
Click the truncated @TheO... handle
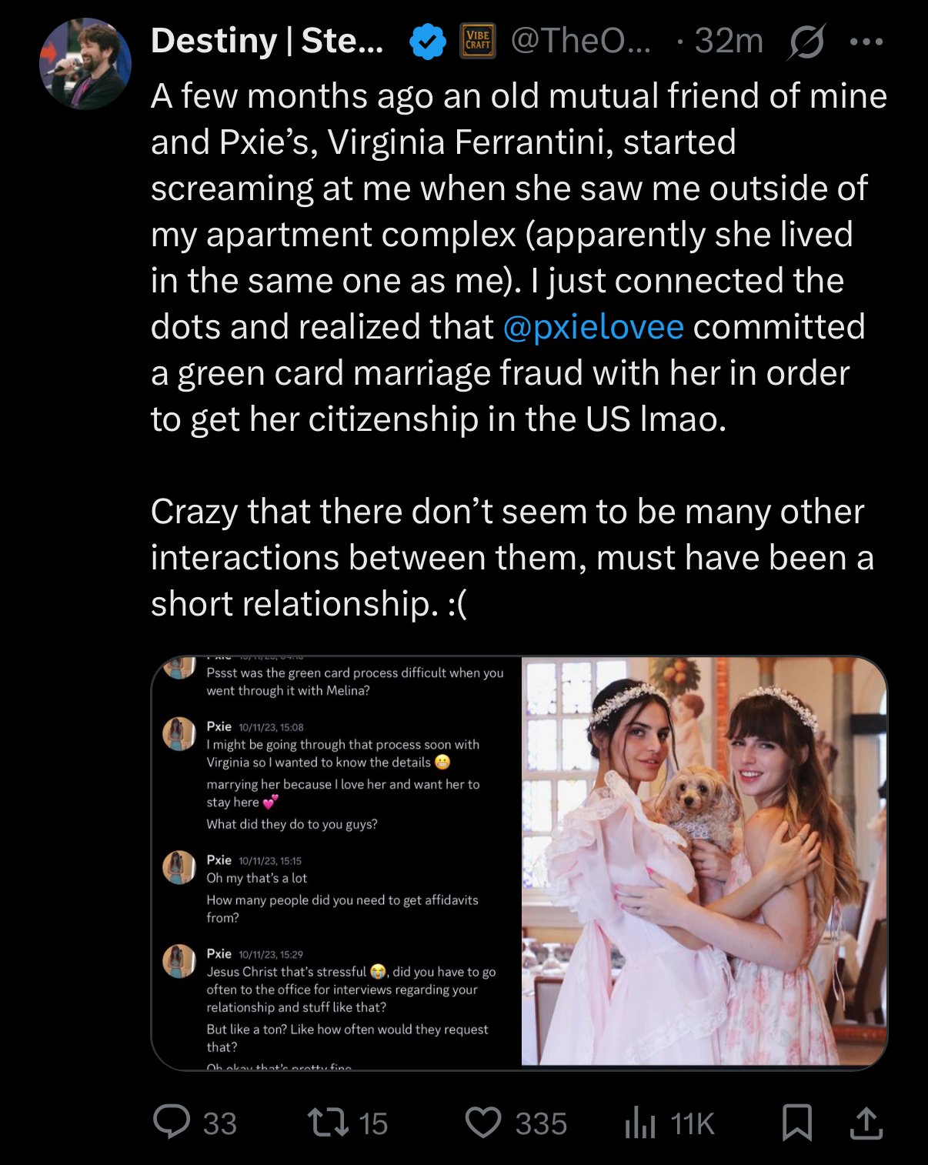581,41
